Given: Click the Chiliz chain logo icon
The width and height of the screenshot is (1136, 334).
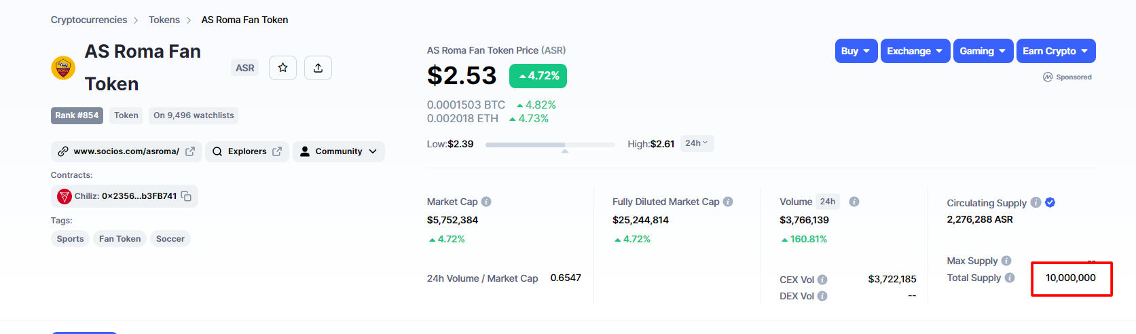Looking at the screenshot, I should coord(65,196).
